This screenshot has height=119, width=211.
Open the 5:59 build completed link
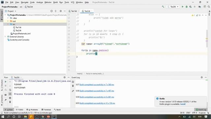click(x=97, y=97)
